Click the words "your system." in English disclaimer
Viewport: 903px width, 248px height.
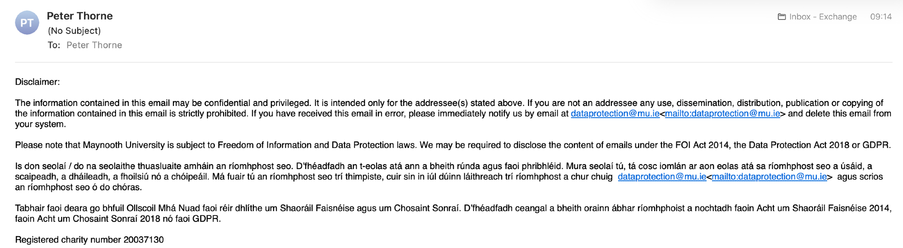[40, 124]
